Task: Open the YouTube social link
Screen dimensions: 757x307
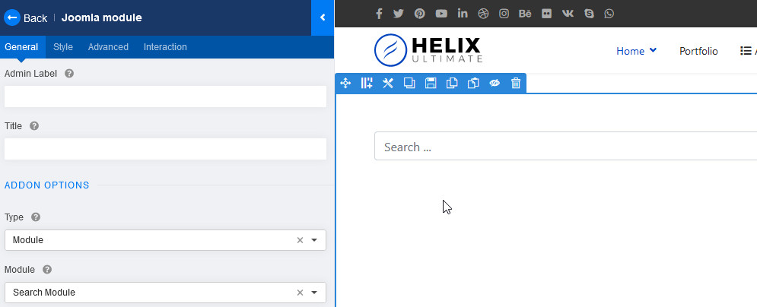Action: pyautogui.click(x=441, y=14)
